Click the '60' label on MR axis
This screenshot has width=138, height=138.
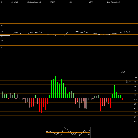135,86
